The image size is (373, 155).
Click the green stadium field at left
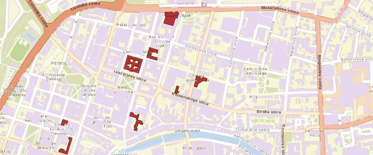[20, 50]
